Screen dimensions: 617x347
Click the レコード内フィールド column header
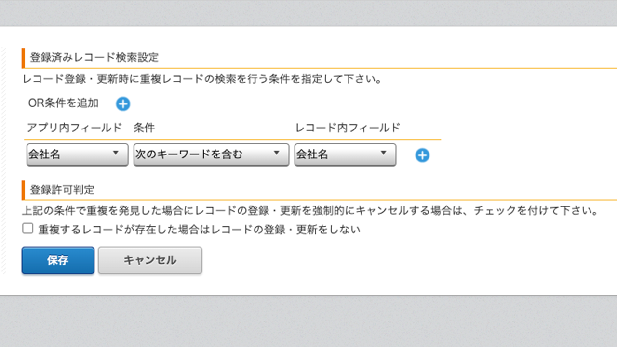348,128
